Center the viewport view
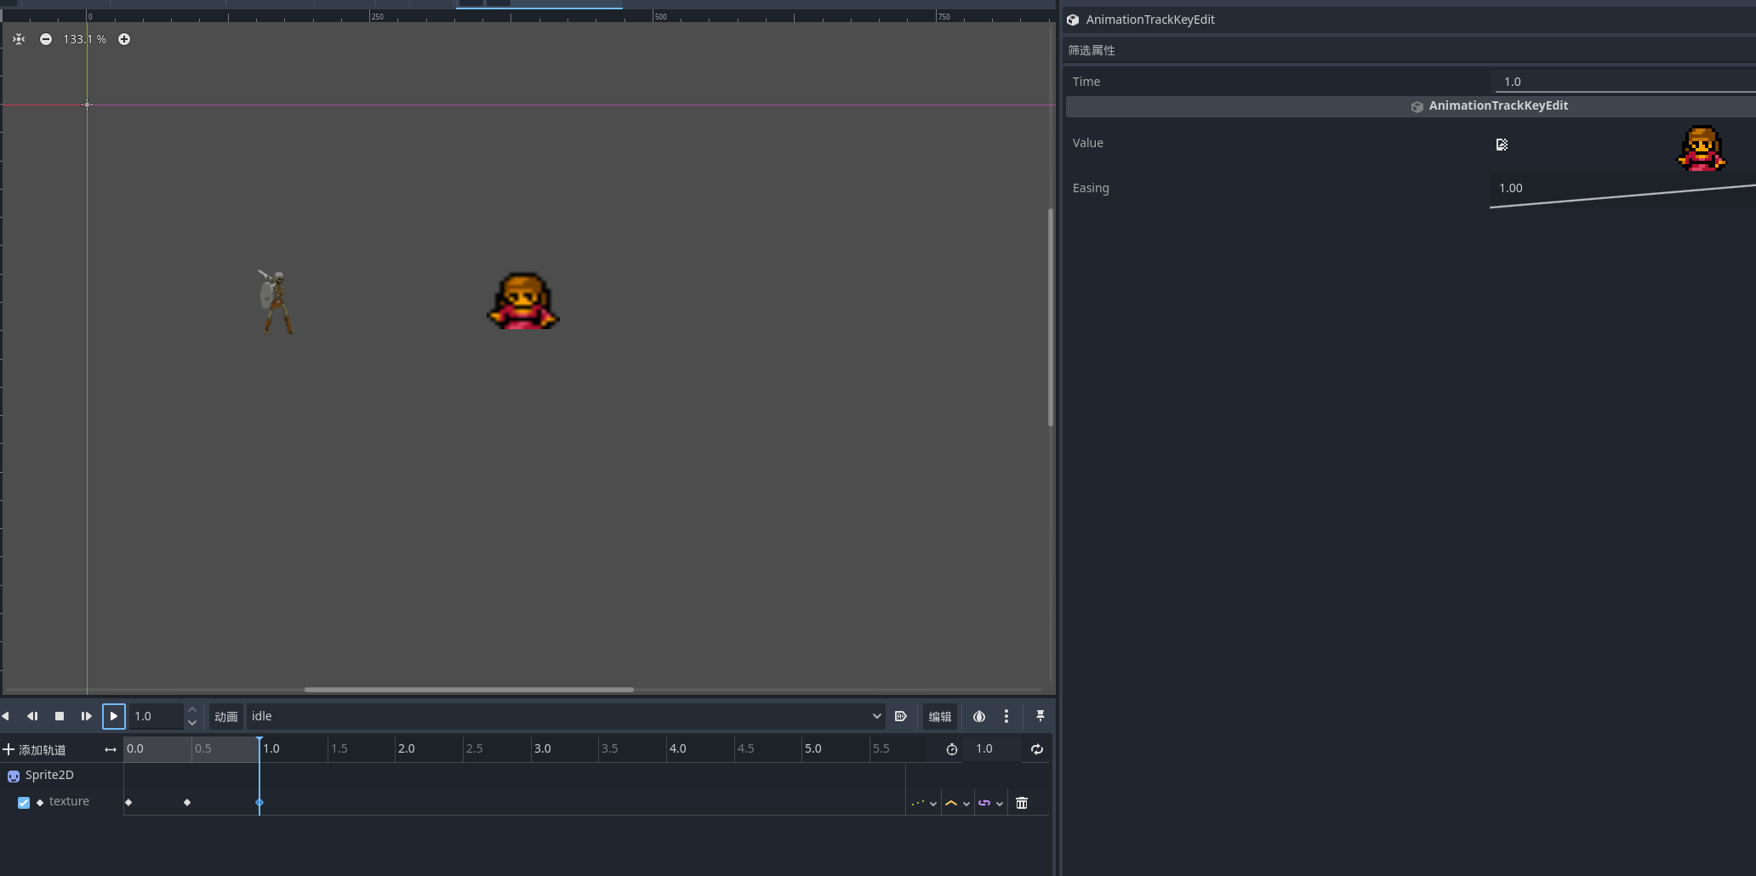Viewport: 1756px width, 876px height. (19, 39)
